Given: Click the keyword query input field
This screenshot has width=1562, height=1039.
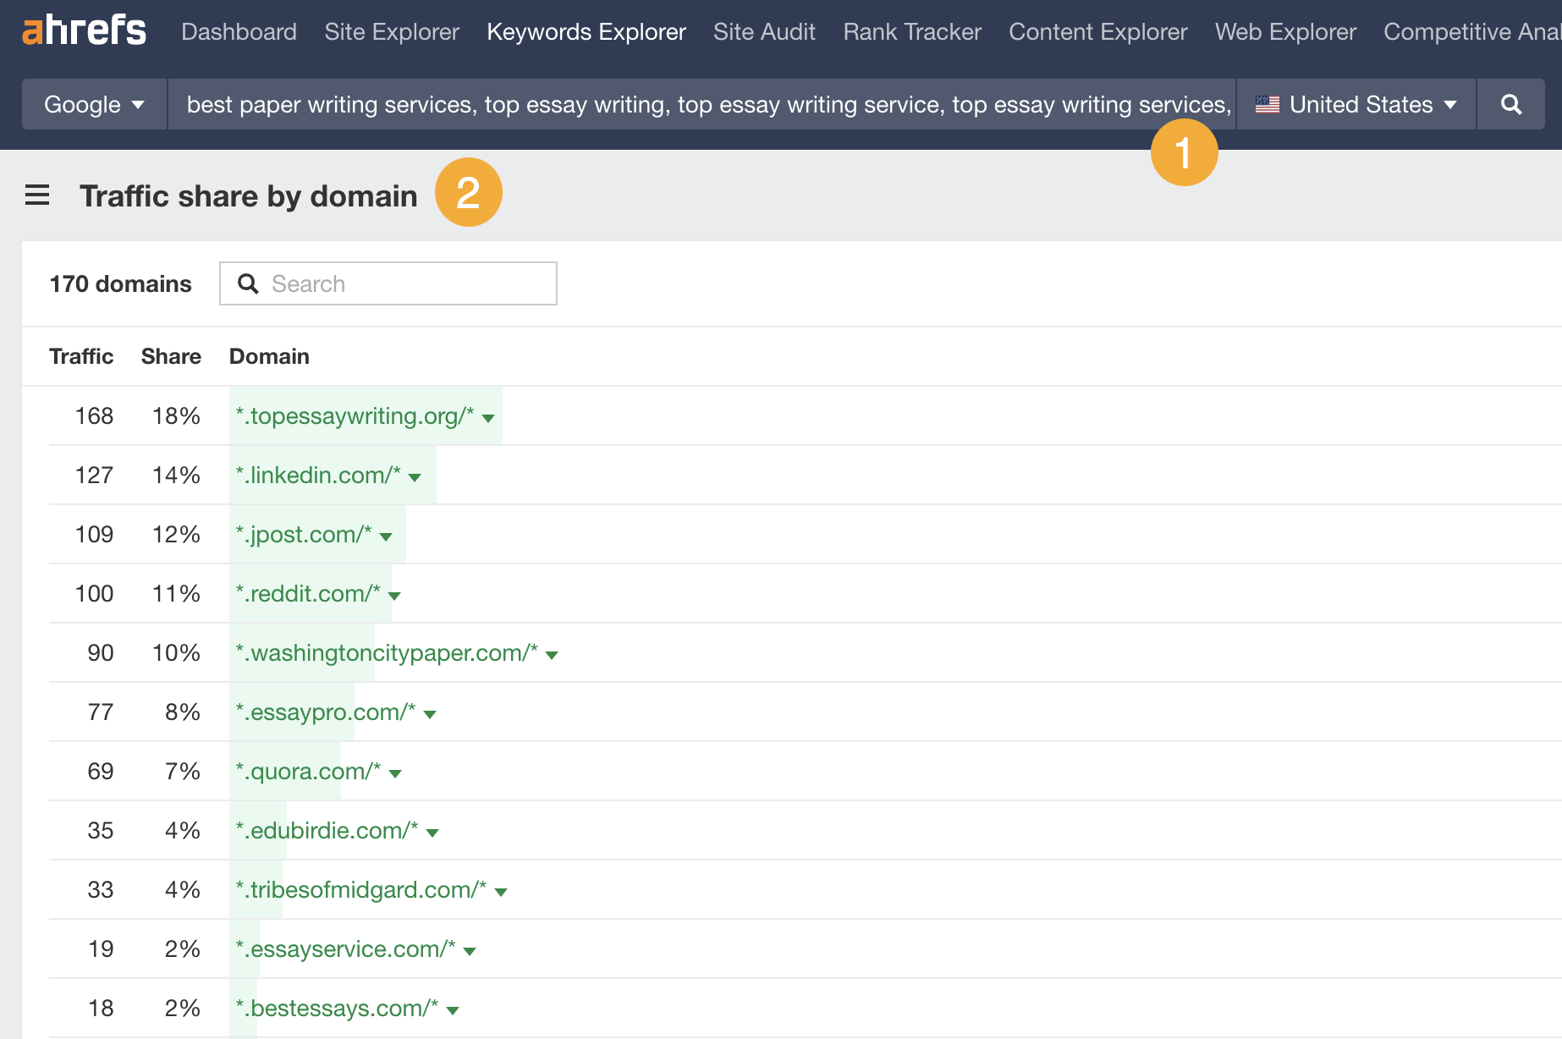Looking at the screenshot, I should 702,104.
